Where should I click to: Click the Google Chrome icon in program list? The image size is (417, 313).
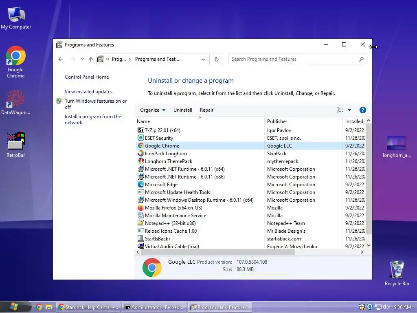[140, 145]
